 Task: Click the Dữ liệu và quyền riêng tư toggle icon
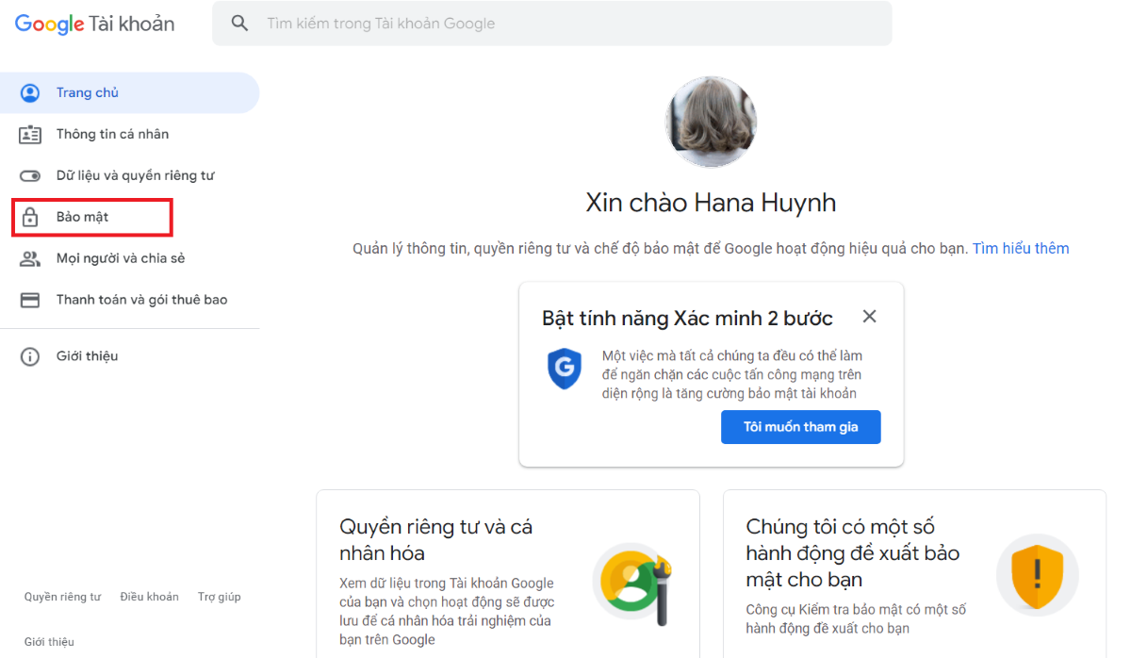click(x=30, y=175)
